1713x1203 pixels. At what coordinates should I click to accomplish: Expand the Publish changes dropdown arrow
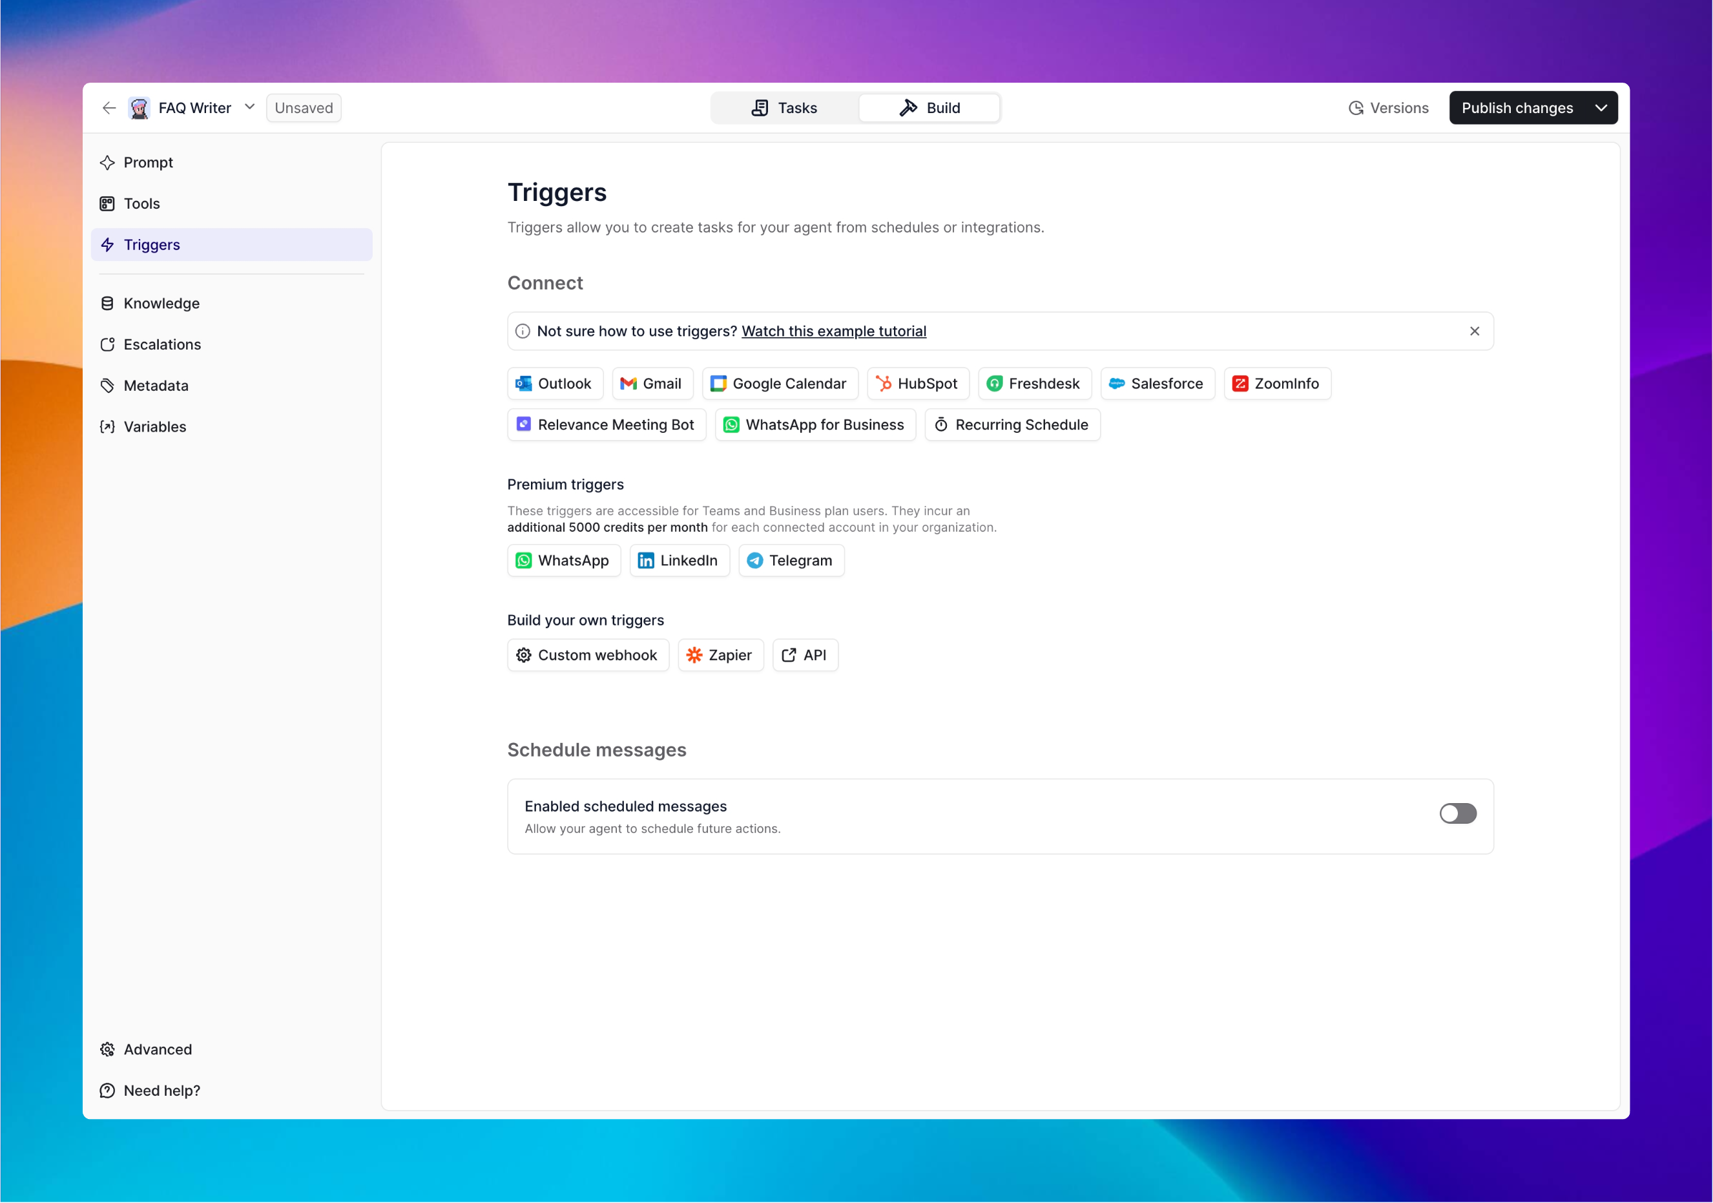coord(1601,108)
